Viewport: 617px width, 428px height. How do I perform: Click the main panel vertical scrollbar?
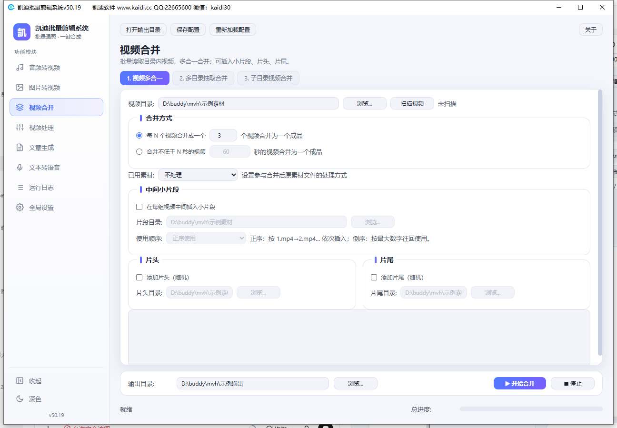pos(600,222)
